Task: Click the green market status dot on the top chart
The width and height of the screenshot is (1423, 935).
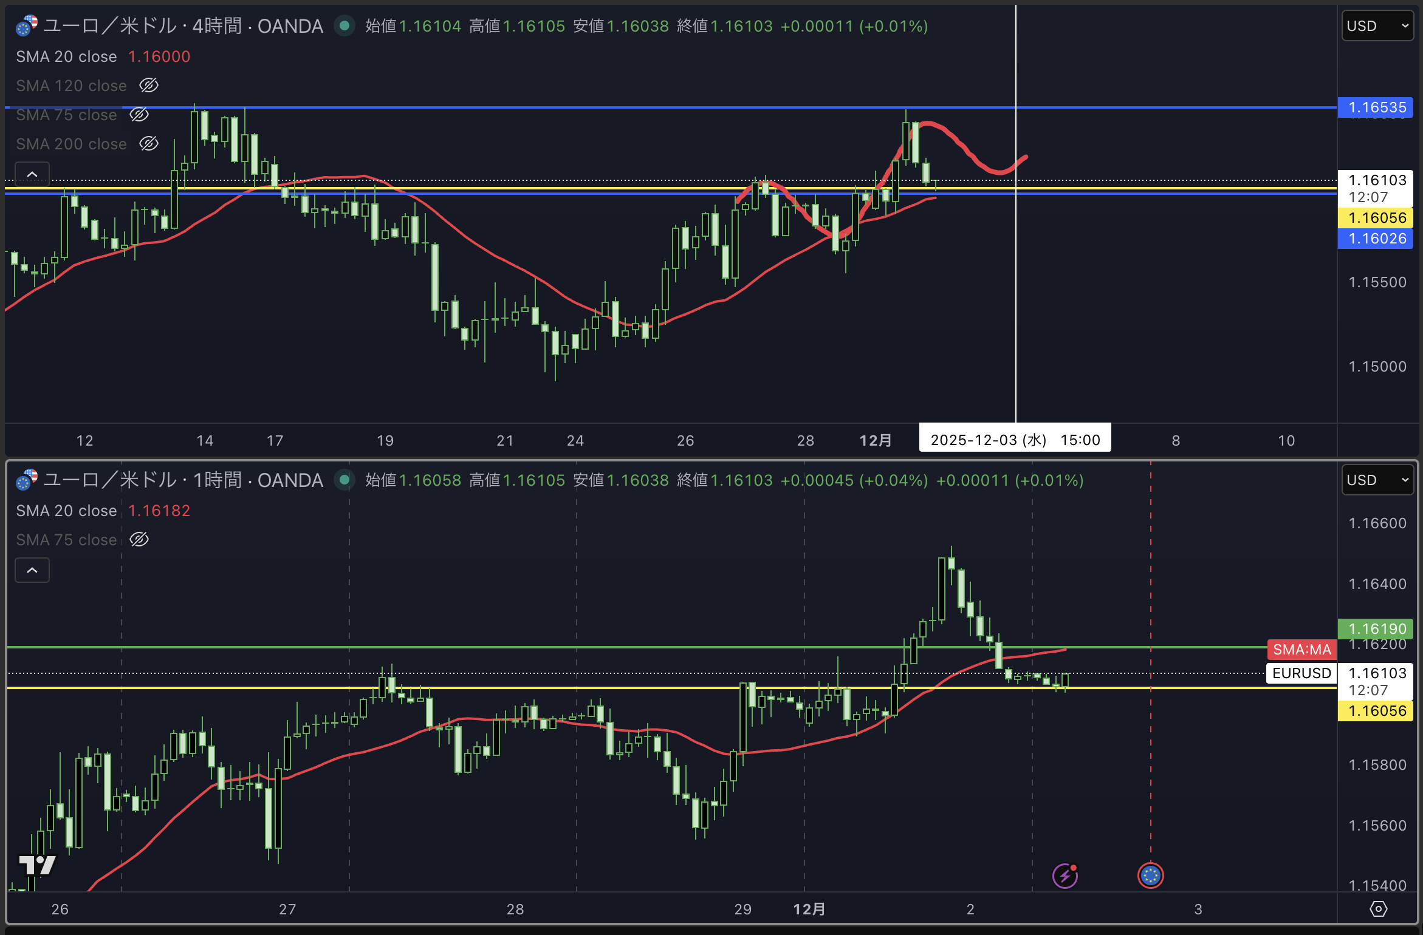Action: pyautogui.click(x=345, y=25)
